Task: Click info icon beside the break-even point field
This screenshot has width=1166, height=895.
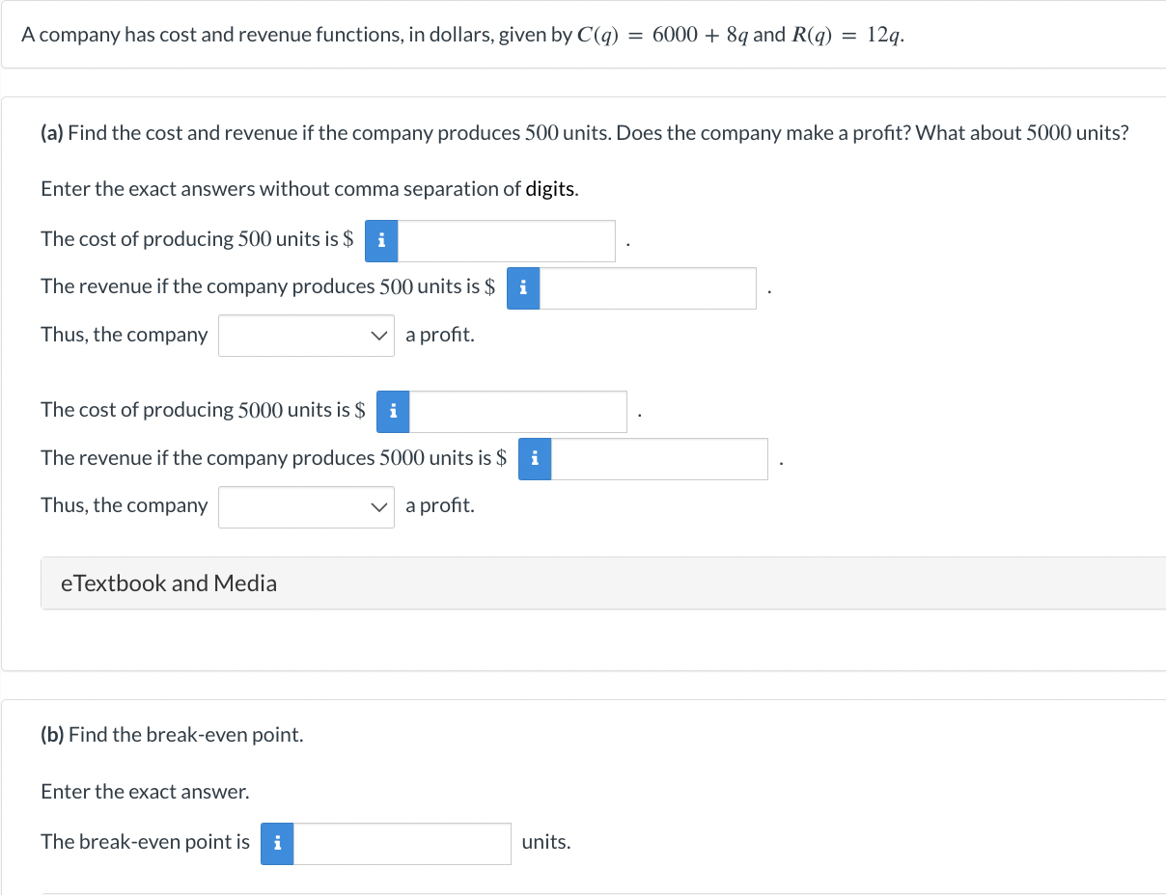Action: [276, 843]
